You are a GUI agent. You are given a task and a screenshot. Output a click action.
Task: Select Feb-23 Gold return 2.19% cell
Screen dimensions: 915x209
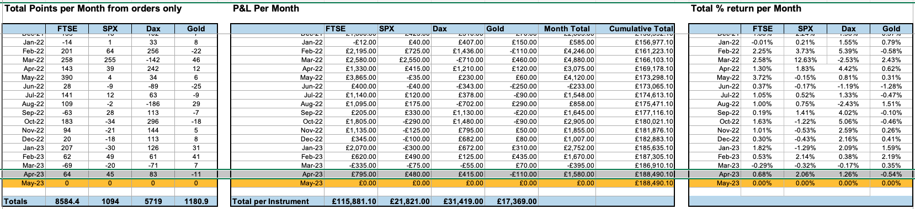pyautogui.click(x=891, y=157)
